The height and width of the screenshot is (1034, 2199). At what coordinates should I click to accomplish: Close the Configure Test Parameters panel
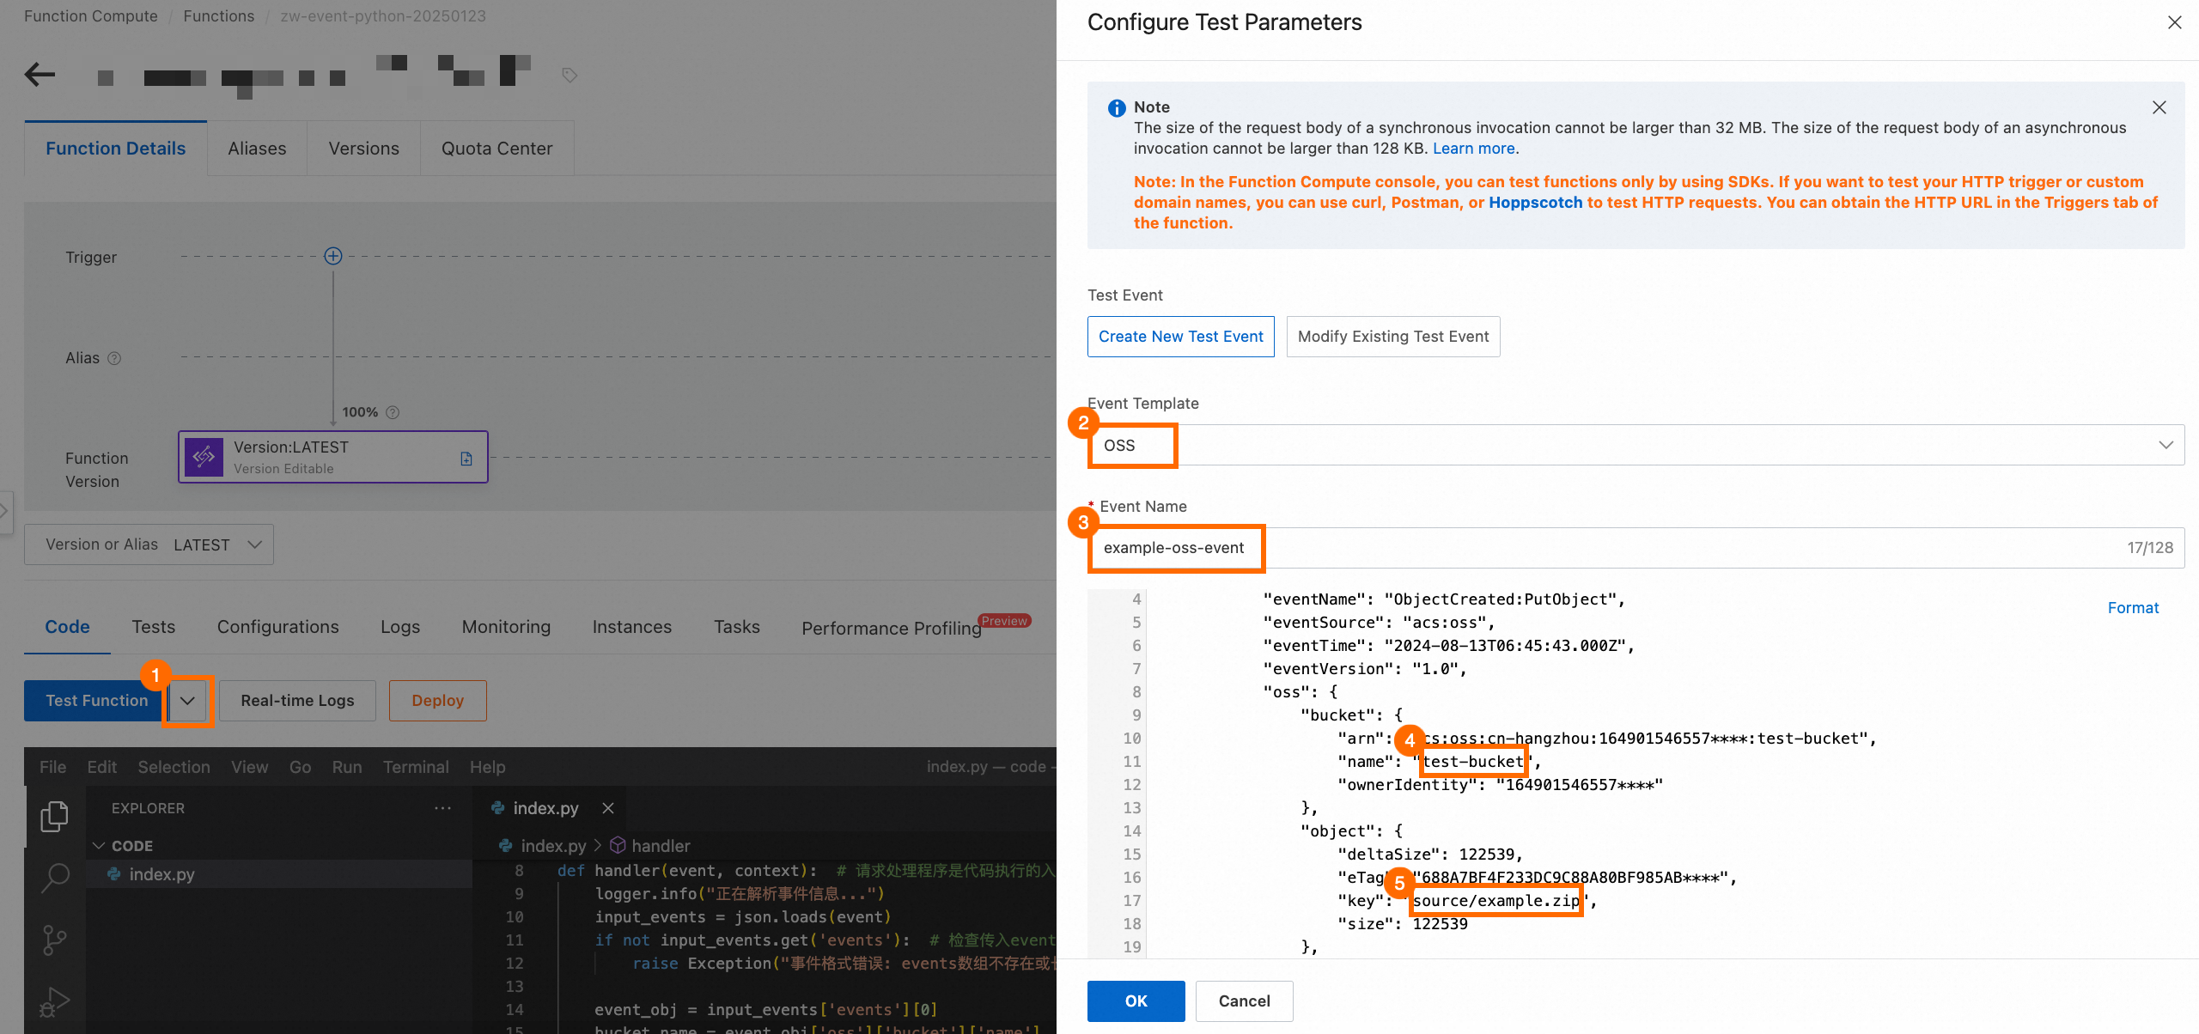click(2175, 22)
